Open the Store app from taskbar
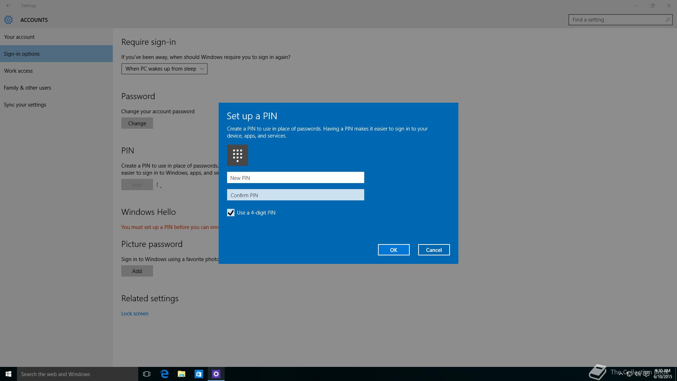 pyautogui.click(x=199, y=374)
